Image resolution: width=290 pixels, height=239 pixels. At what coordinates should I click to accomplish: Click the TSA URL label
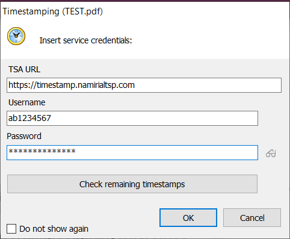(x=24, y=69)
